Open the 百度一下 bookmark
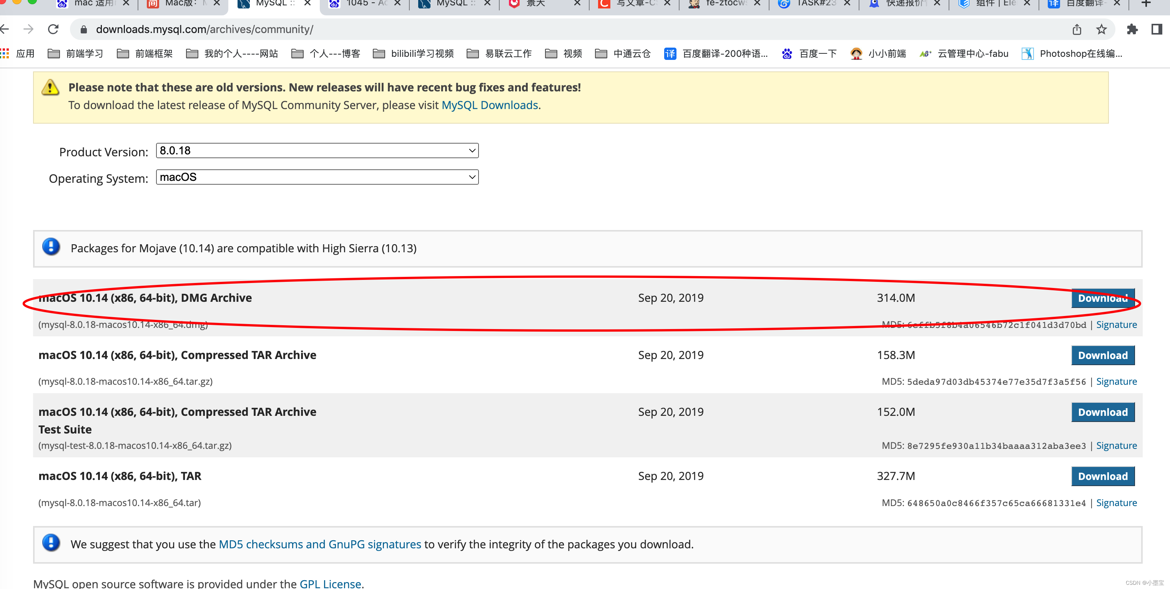This screenshot has height=589, width=1170. (809, 53)
